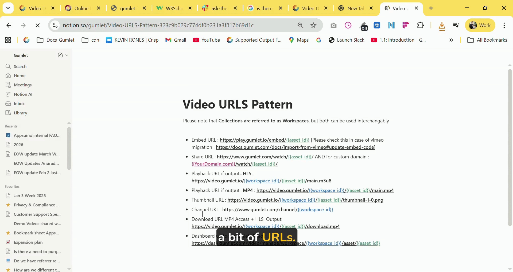Open the Vimeo import docs link
This screenshot has height=272, width=513.
pyautogui.click(x=295, y=147)
